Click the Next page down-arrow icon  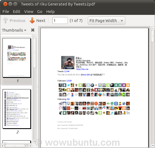(32, 20)
